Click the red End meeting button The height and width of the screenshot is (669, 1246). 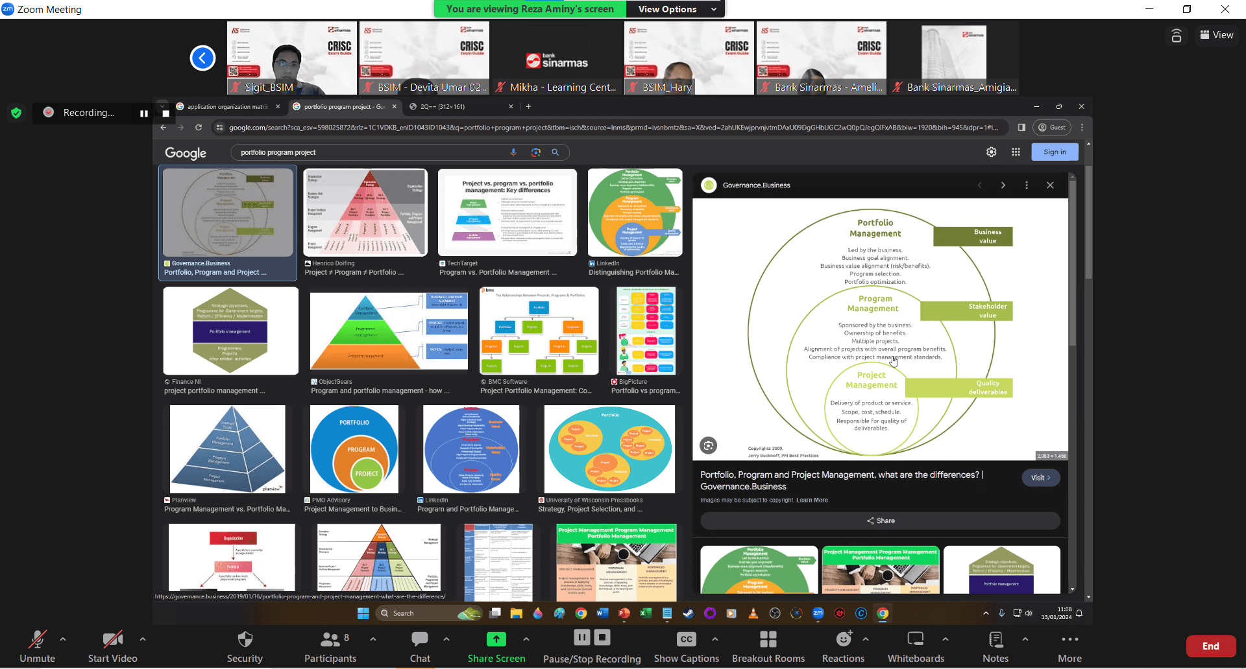1210,646
